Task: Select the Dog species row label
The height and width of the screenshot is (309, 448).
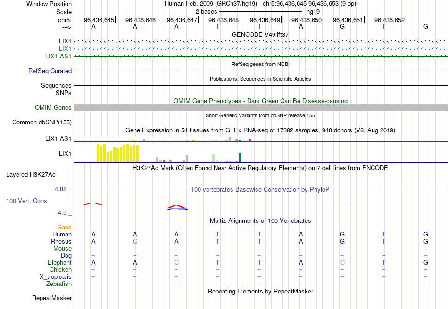Action: click(66, 256)
